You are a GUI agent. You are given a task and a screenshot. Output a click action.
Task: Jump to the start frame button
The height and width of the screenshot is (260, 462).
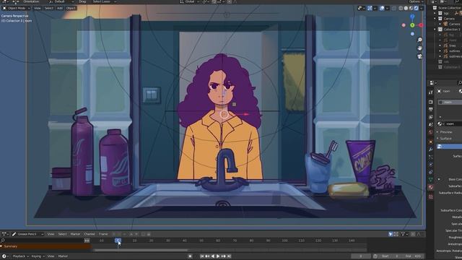[x=202, y=256]
